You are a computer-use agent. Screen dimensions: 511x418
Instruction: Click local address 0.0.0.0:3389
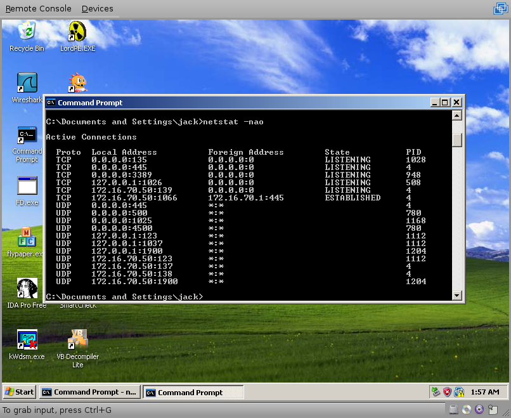tap(122, 175)
